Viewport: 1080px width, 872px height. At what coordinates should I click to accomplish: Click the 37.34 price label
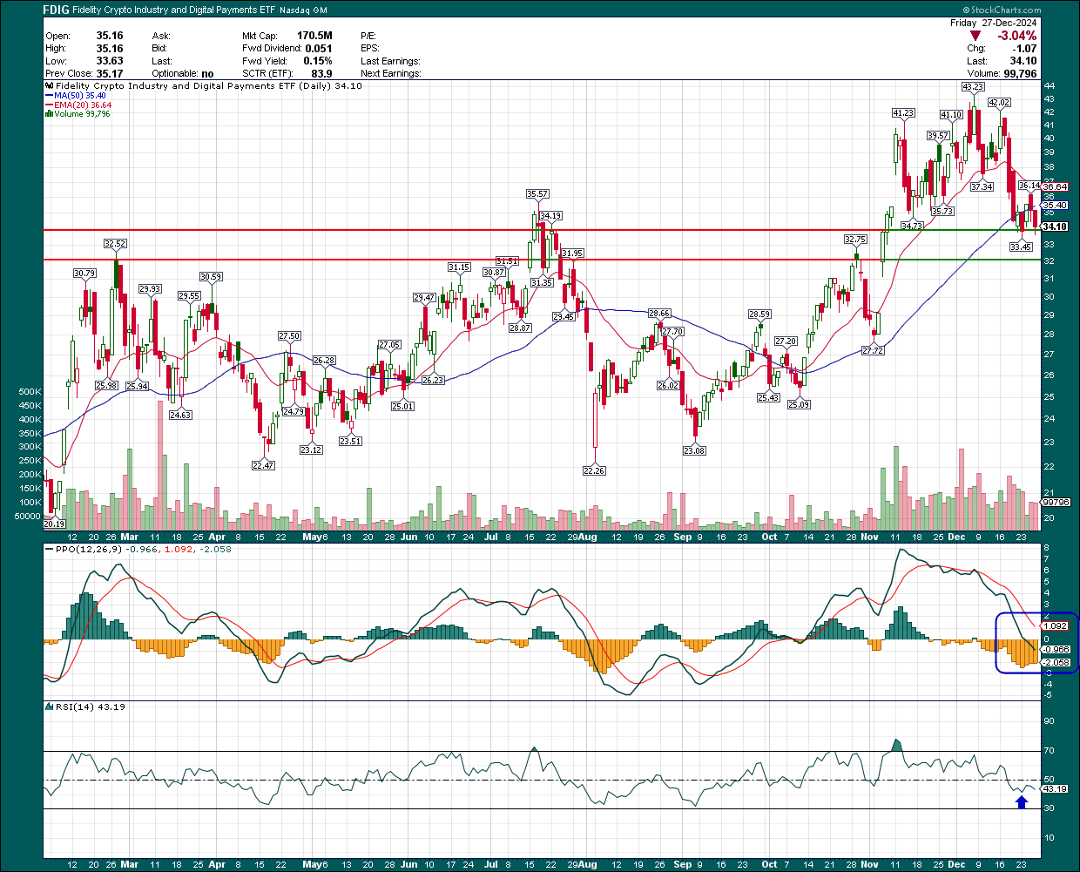[x=982, y=187]
